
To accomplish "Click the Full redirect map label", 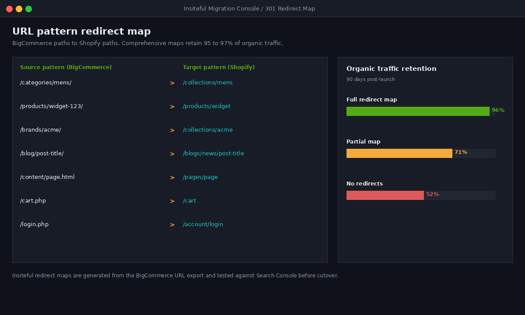I will click(x=372, y=100).
